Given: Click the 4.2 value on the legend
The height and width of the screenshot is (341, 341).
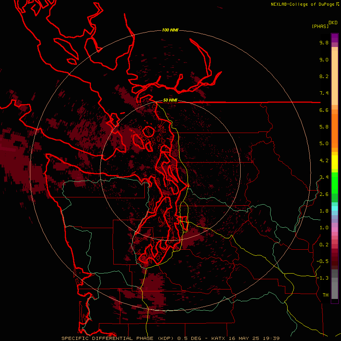Looking at the screenshot, I should coord(324,161).
